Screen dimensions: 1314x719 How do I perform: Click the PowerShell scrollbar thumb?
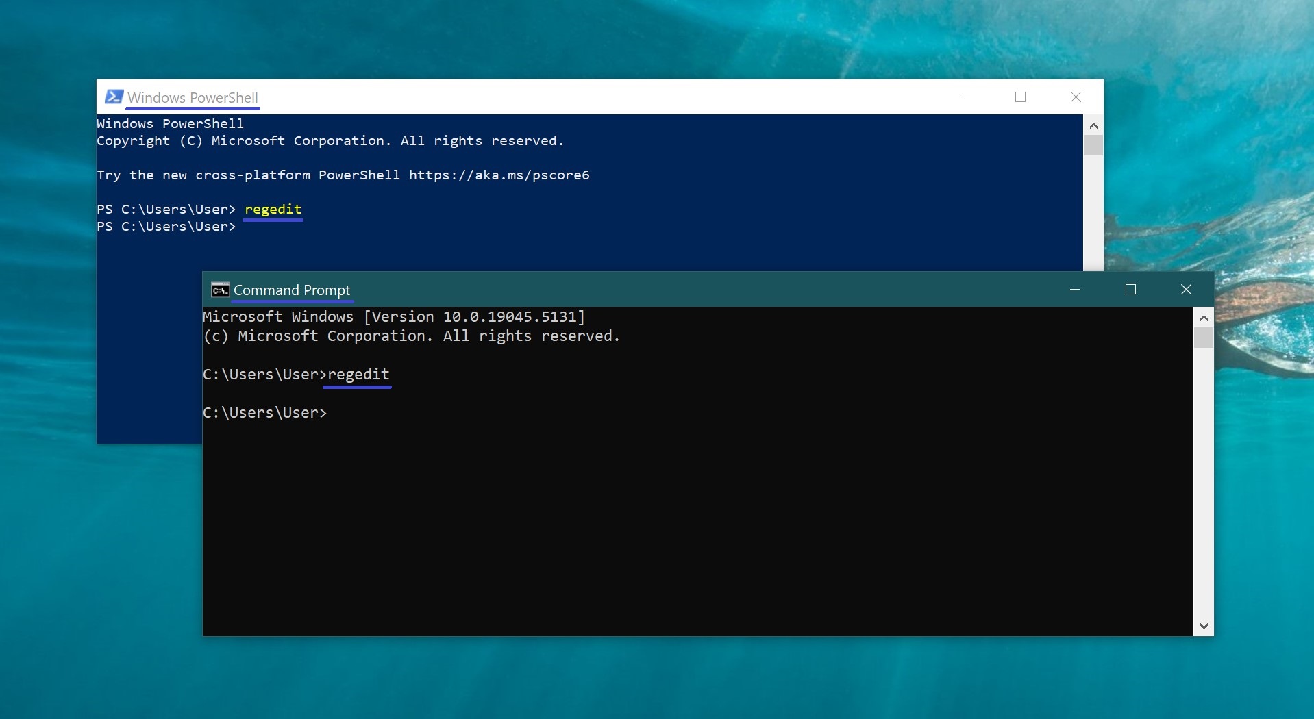pos(1093,145)
